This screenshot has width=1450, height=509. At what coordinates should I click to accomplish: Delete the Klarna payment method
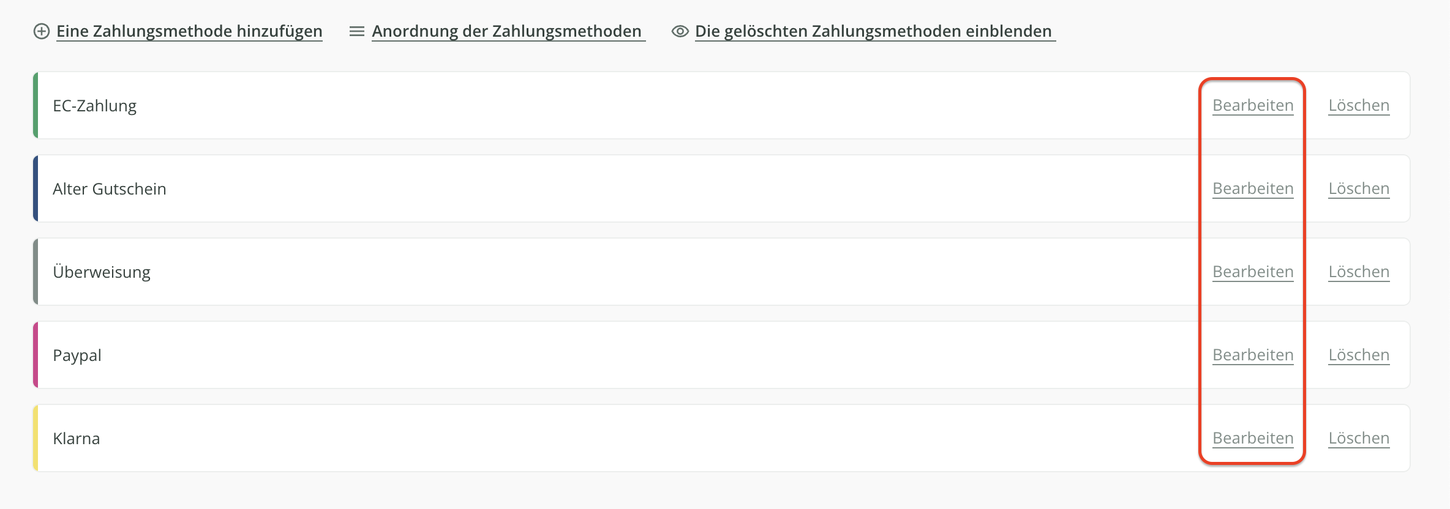click(x=1359, y=438)
